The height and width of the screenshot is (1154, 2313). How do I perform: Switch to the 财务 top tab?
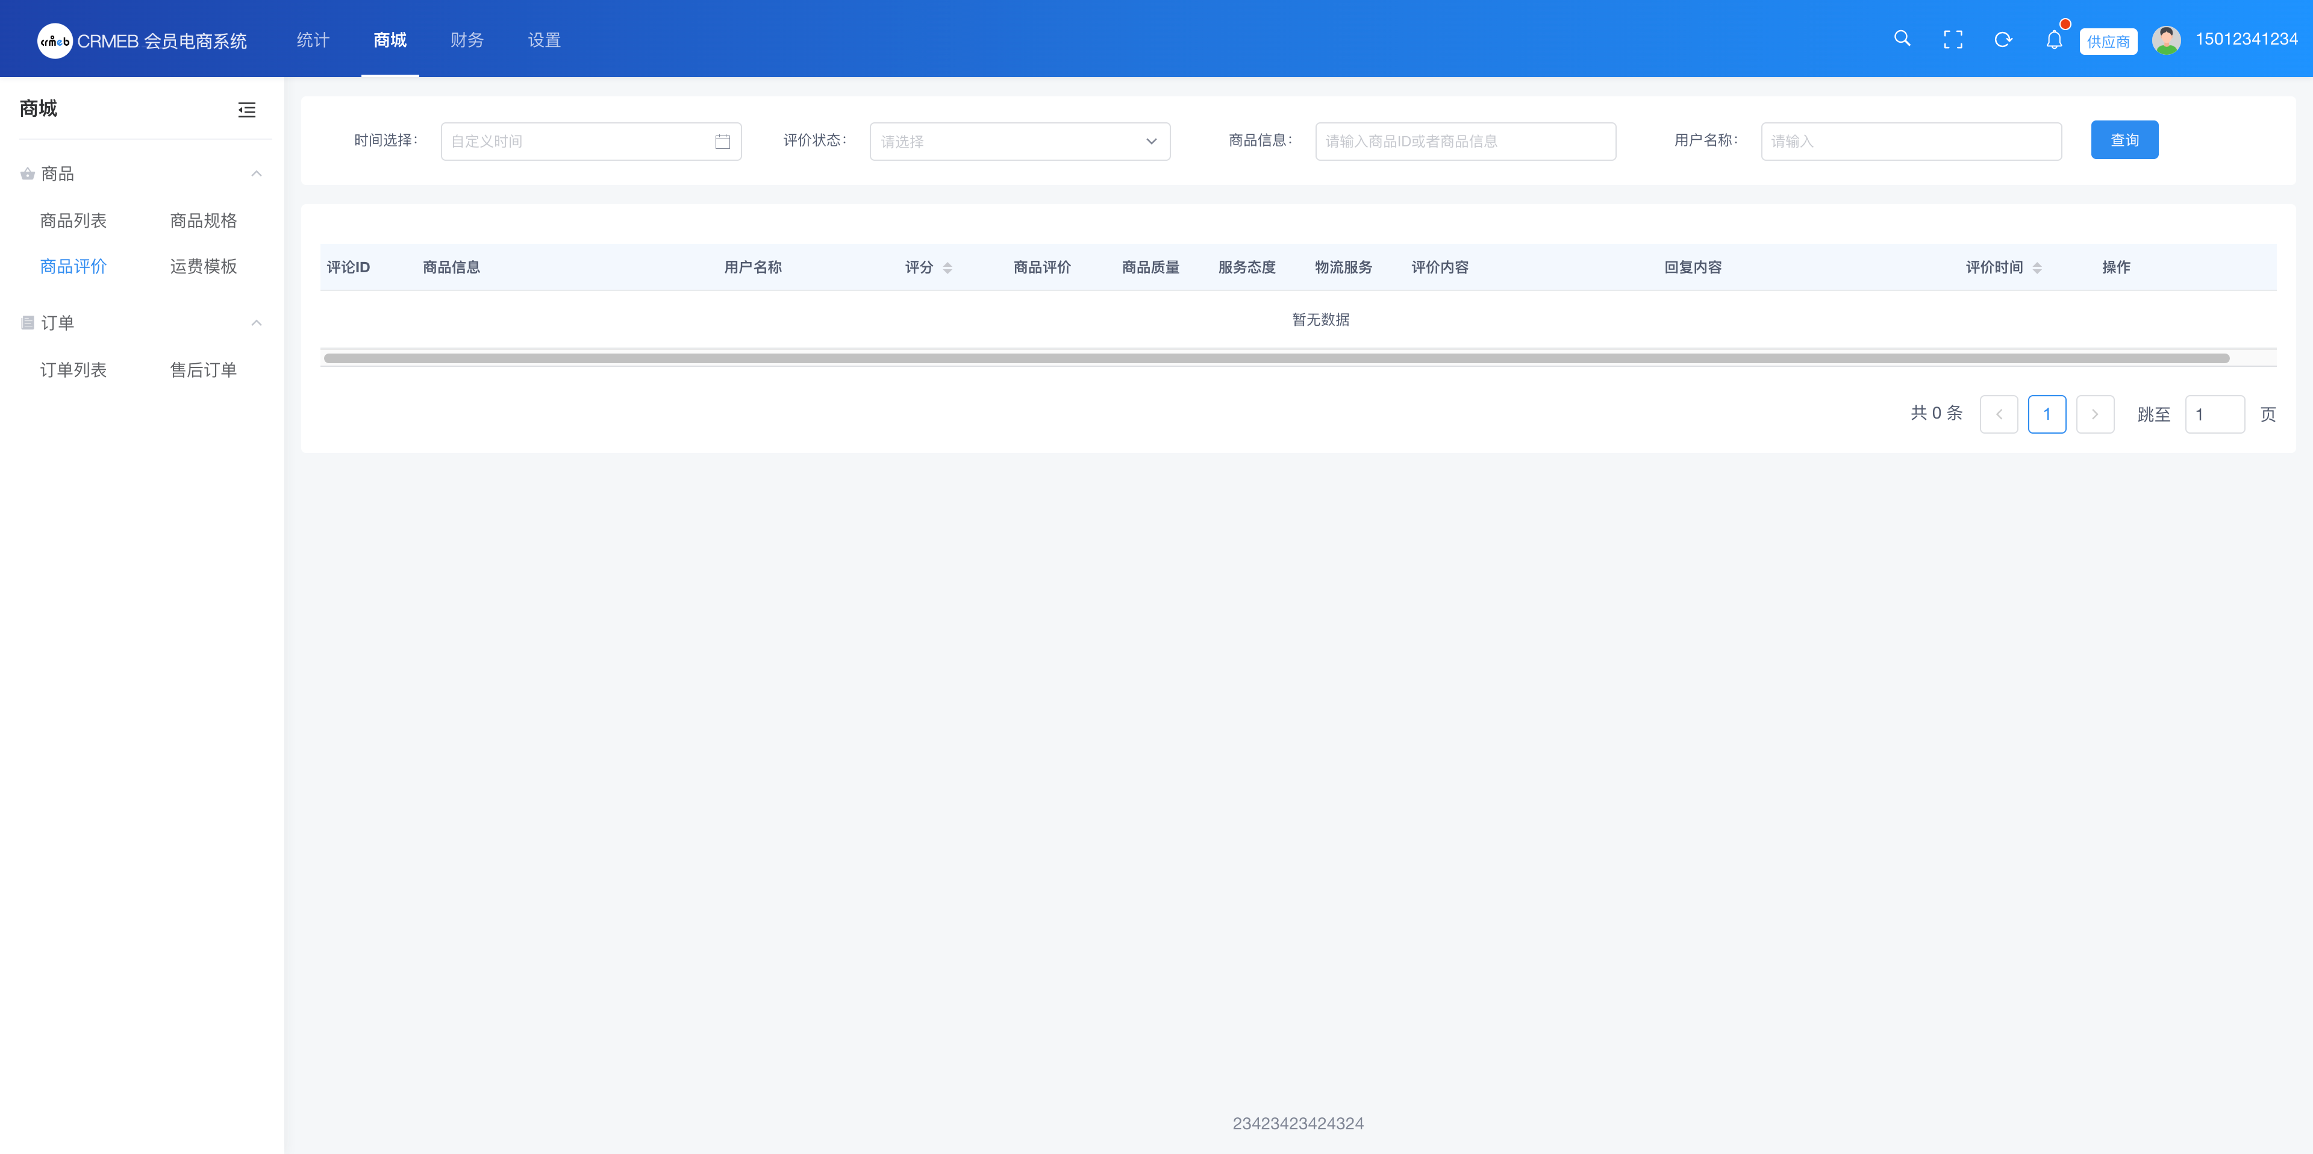click(x=467, y=40)
